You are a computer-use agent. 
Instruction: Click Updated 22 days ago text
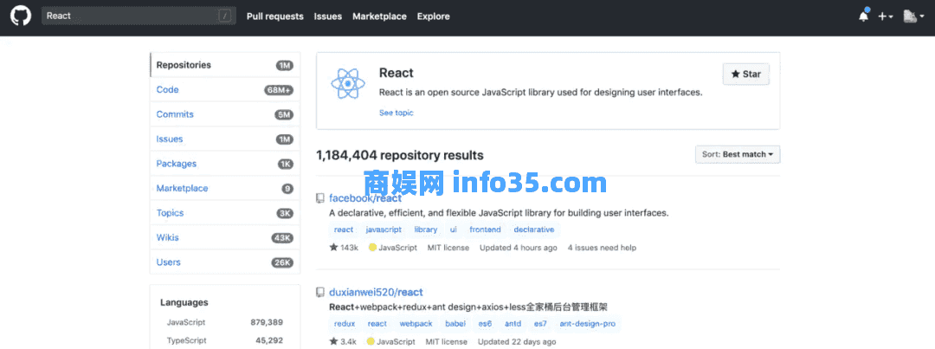click(x=518, y=342)
